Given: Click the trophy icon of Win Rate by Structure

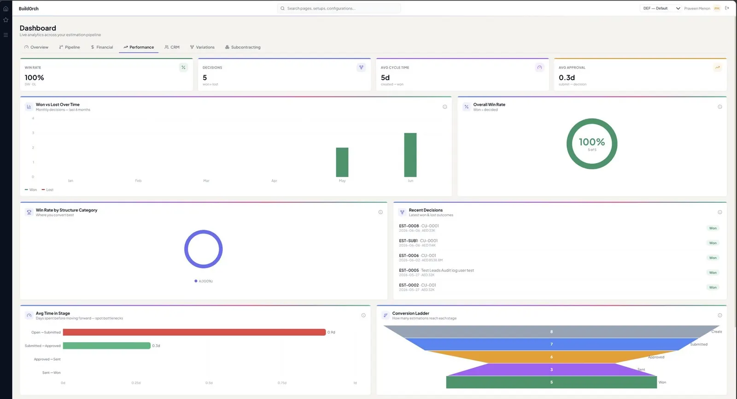Looking at the screenshot, I should click(x=29, y=212).
